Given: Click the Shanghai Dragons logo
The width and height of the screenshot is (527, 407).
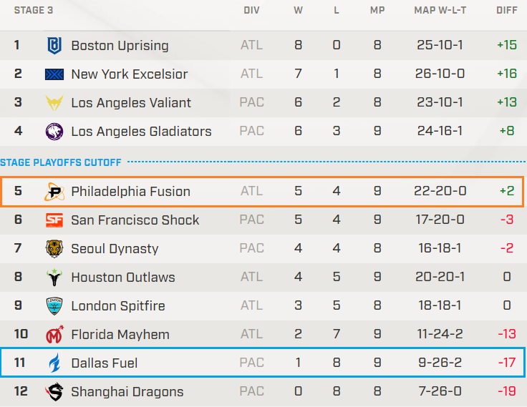Looking at the screenshot, I should [x=54, y=391].
